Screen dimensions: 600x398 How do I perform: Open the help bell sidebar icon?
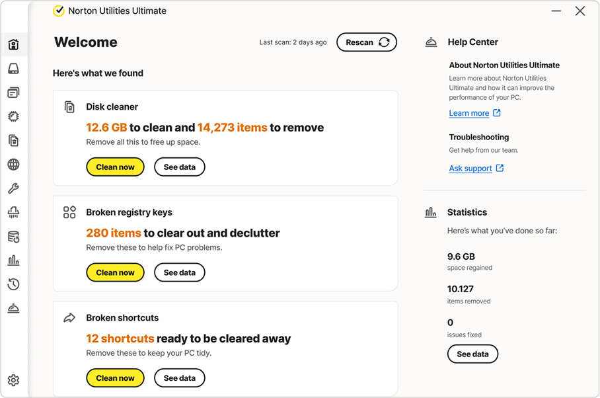click(x=13, y=309)
